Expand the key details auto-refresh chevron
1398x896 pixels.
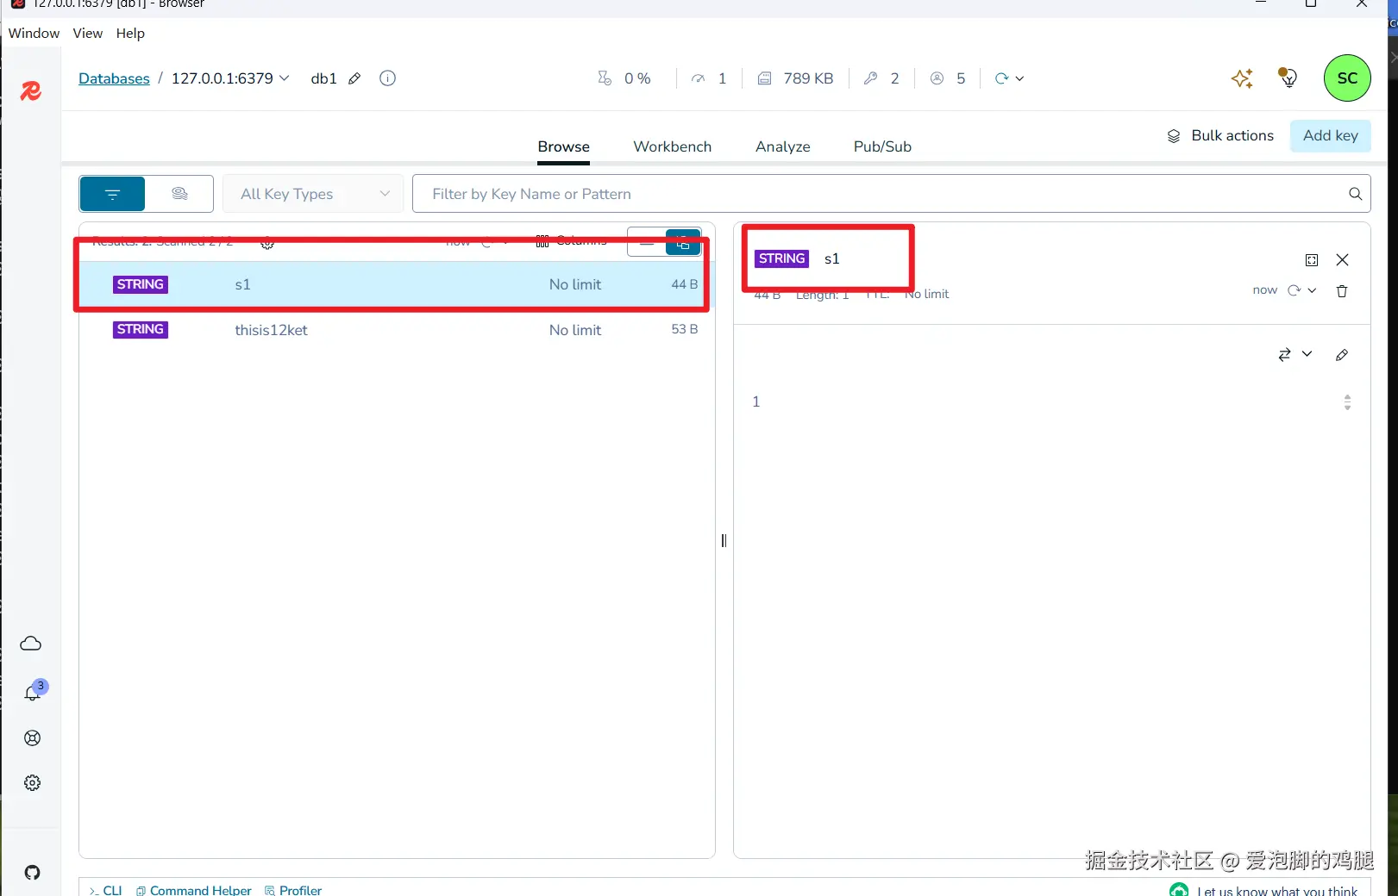(x=1312, y=290)
